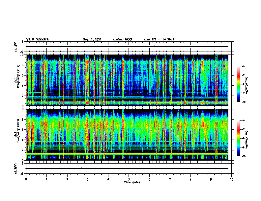Screen dimensions: 261x201
Task: Click time axis tick label "9"
Action: pos(211,179)
